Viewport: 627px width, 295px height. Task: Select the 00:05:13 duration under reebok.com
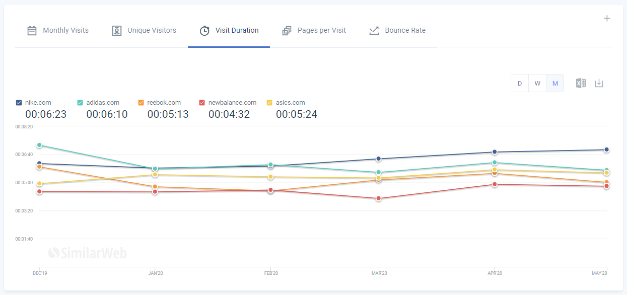[x=168, y=114]
